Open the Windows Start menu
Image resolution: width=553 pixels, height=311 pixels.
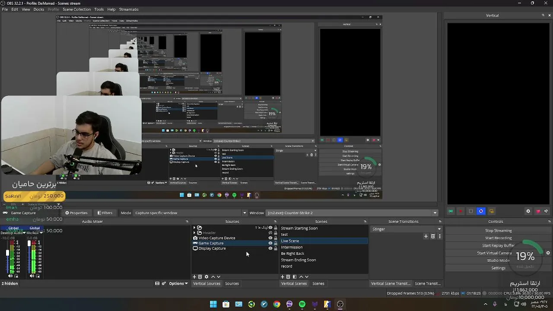(213, 304)
